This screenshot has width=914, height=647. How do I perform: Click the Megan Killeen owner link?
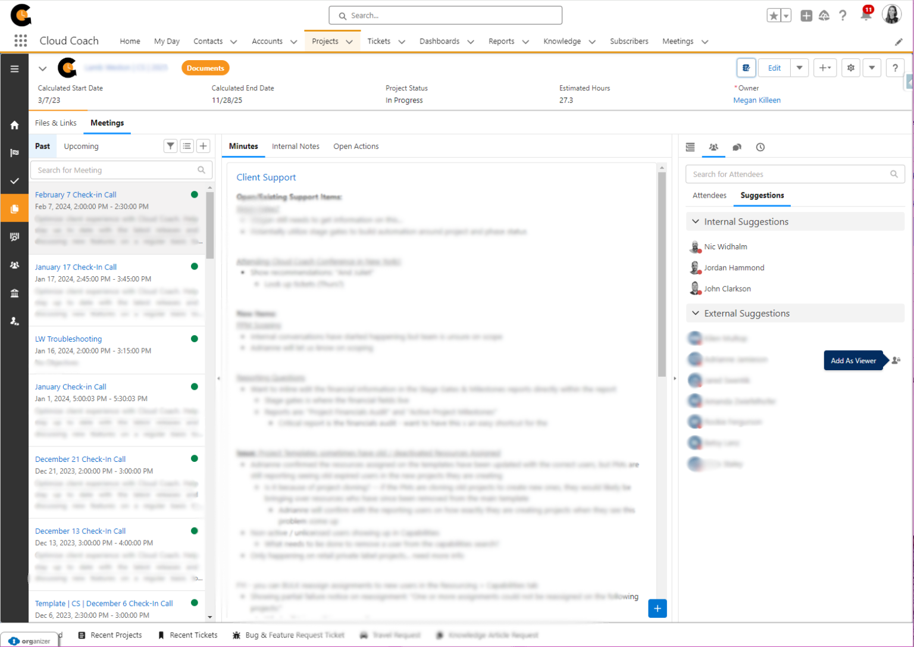(x=757, y=100)
